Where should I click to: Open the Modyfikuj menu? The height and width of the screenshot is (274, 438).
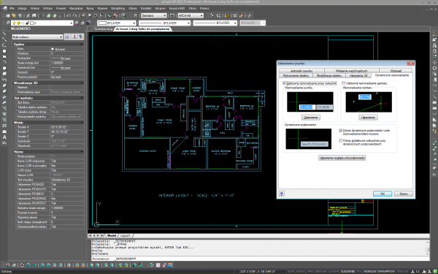click(x=118, y=8)
